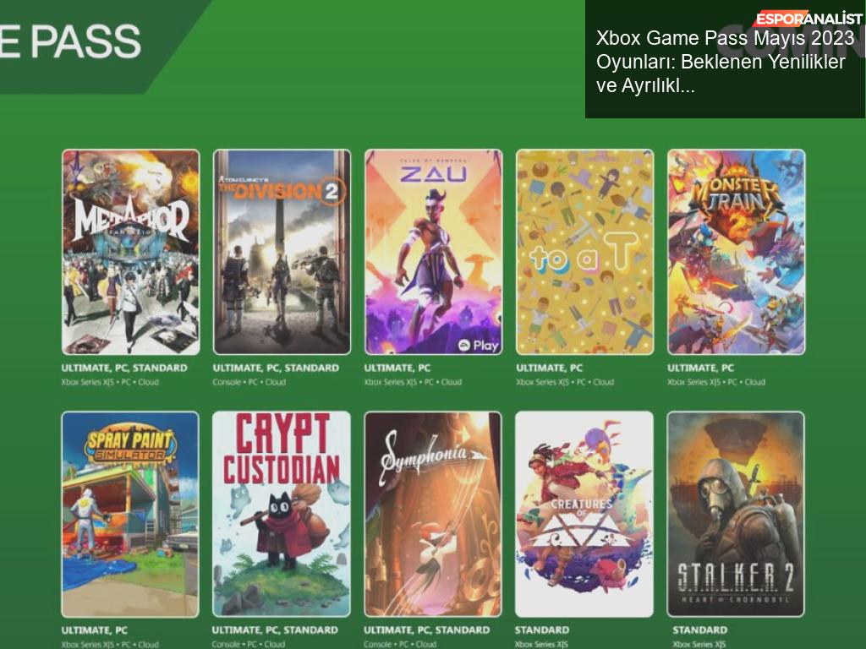Click Ultimate, PC, Standard label under Metaphor

tap(124, 368)
